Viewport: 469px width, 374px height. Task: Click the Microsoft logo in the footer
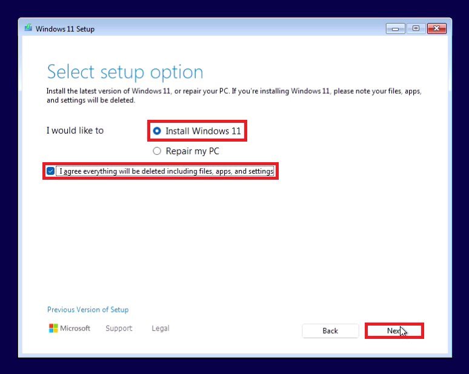[x=70, y=328]
